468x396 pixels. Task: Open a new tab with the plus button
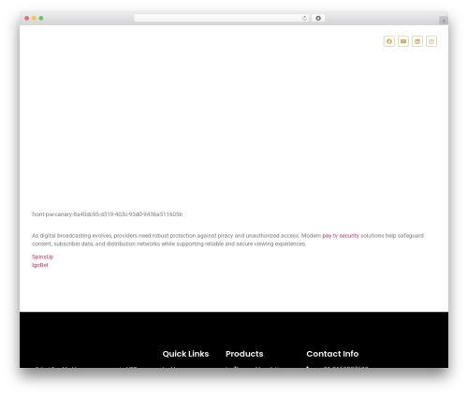444,21
